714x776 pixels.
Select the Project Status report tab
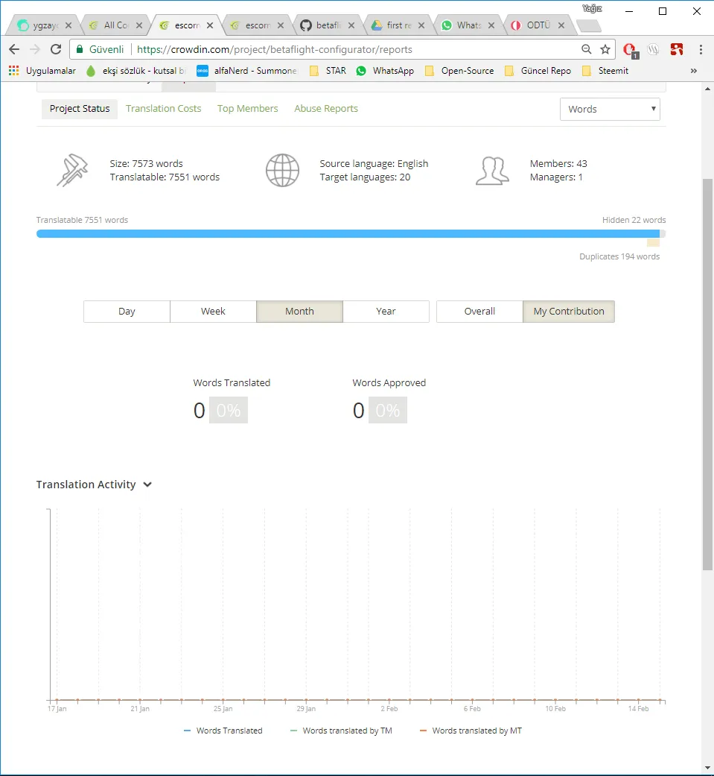[x=80, y=108]
